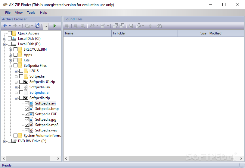
Task: Click the DVD RW Drive (E:) drive icon
Action: click(14, 141)
